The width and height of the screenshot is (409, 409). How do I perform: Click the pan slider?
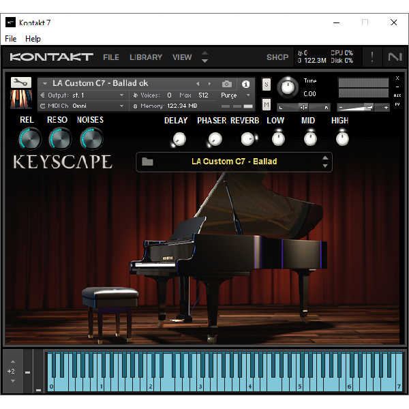click(x=303, y=107)
